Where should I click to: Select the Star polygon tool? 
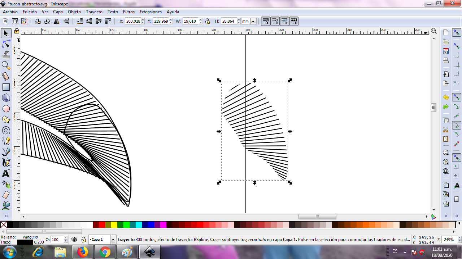click(x=6, y=119)
